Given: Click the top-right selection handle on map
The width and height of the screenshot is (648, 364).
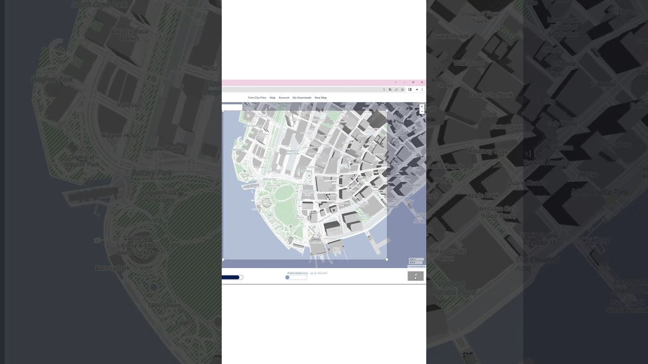Looking at the screenshot, I should (x=387, y=111).
